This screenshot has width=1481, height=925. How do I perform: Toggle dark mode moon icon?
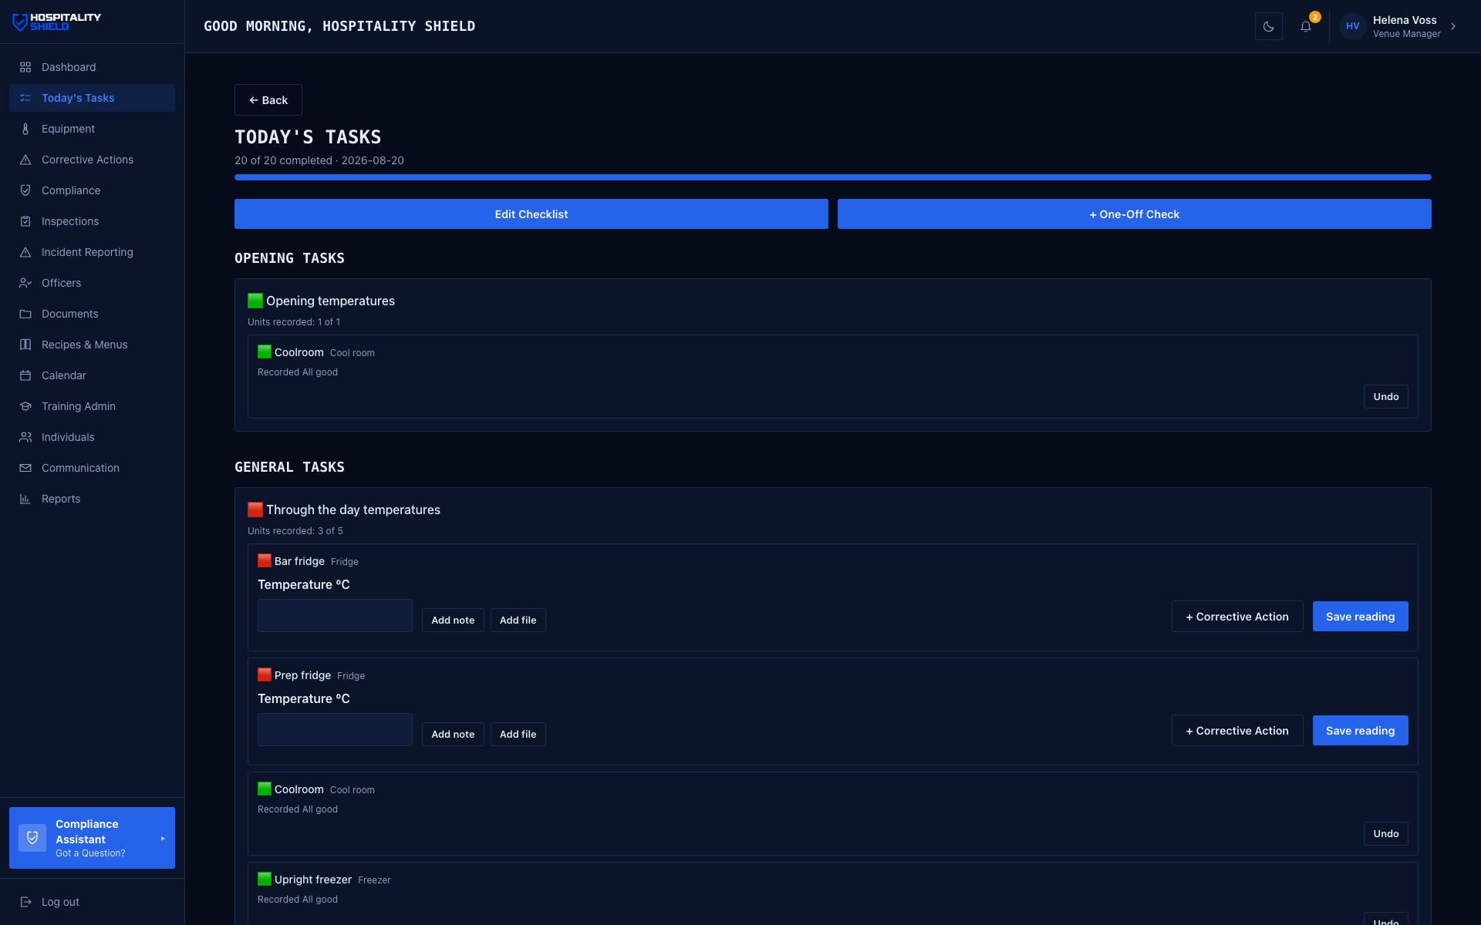[1268, 26]
